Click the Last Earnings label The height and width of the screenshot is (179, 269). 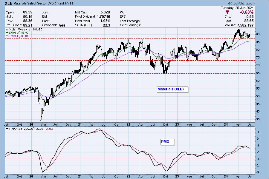tap(130, 21)
